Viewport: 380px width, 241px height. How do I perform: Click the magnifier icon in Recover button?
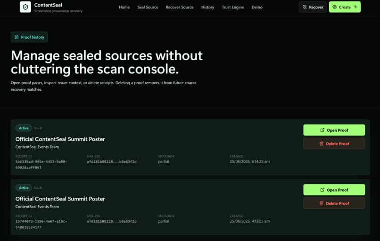(305, 7)
